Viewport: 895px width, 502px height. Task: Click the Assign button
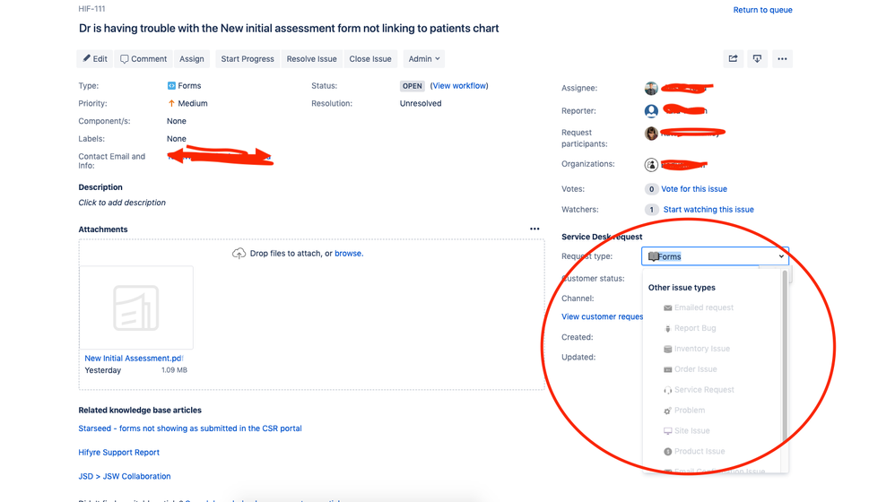click(192, 59)
